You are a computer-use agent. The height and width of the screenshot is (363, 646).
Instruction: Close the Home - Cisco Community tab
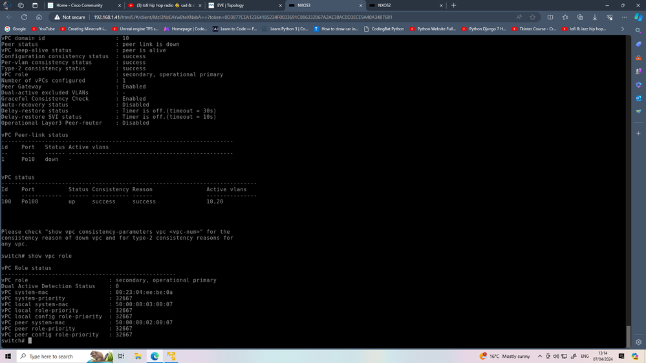pyautogui.click(x=120, y=5)
